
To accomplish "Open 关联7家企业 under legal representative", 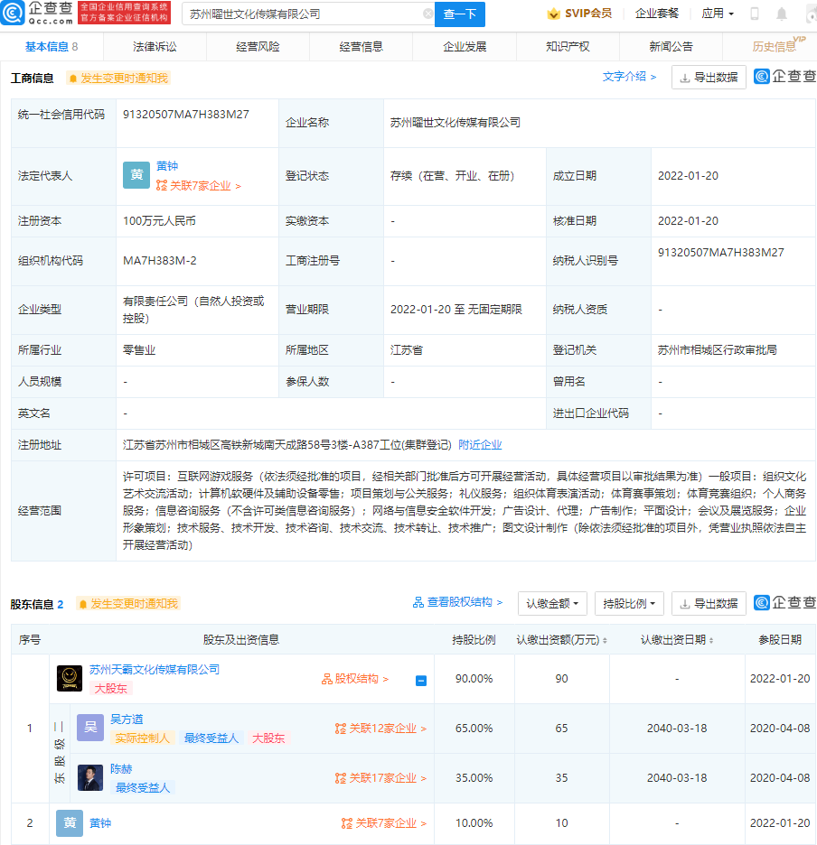I will [x=198, y=186].
